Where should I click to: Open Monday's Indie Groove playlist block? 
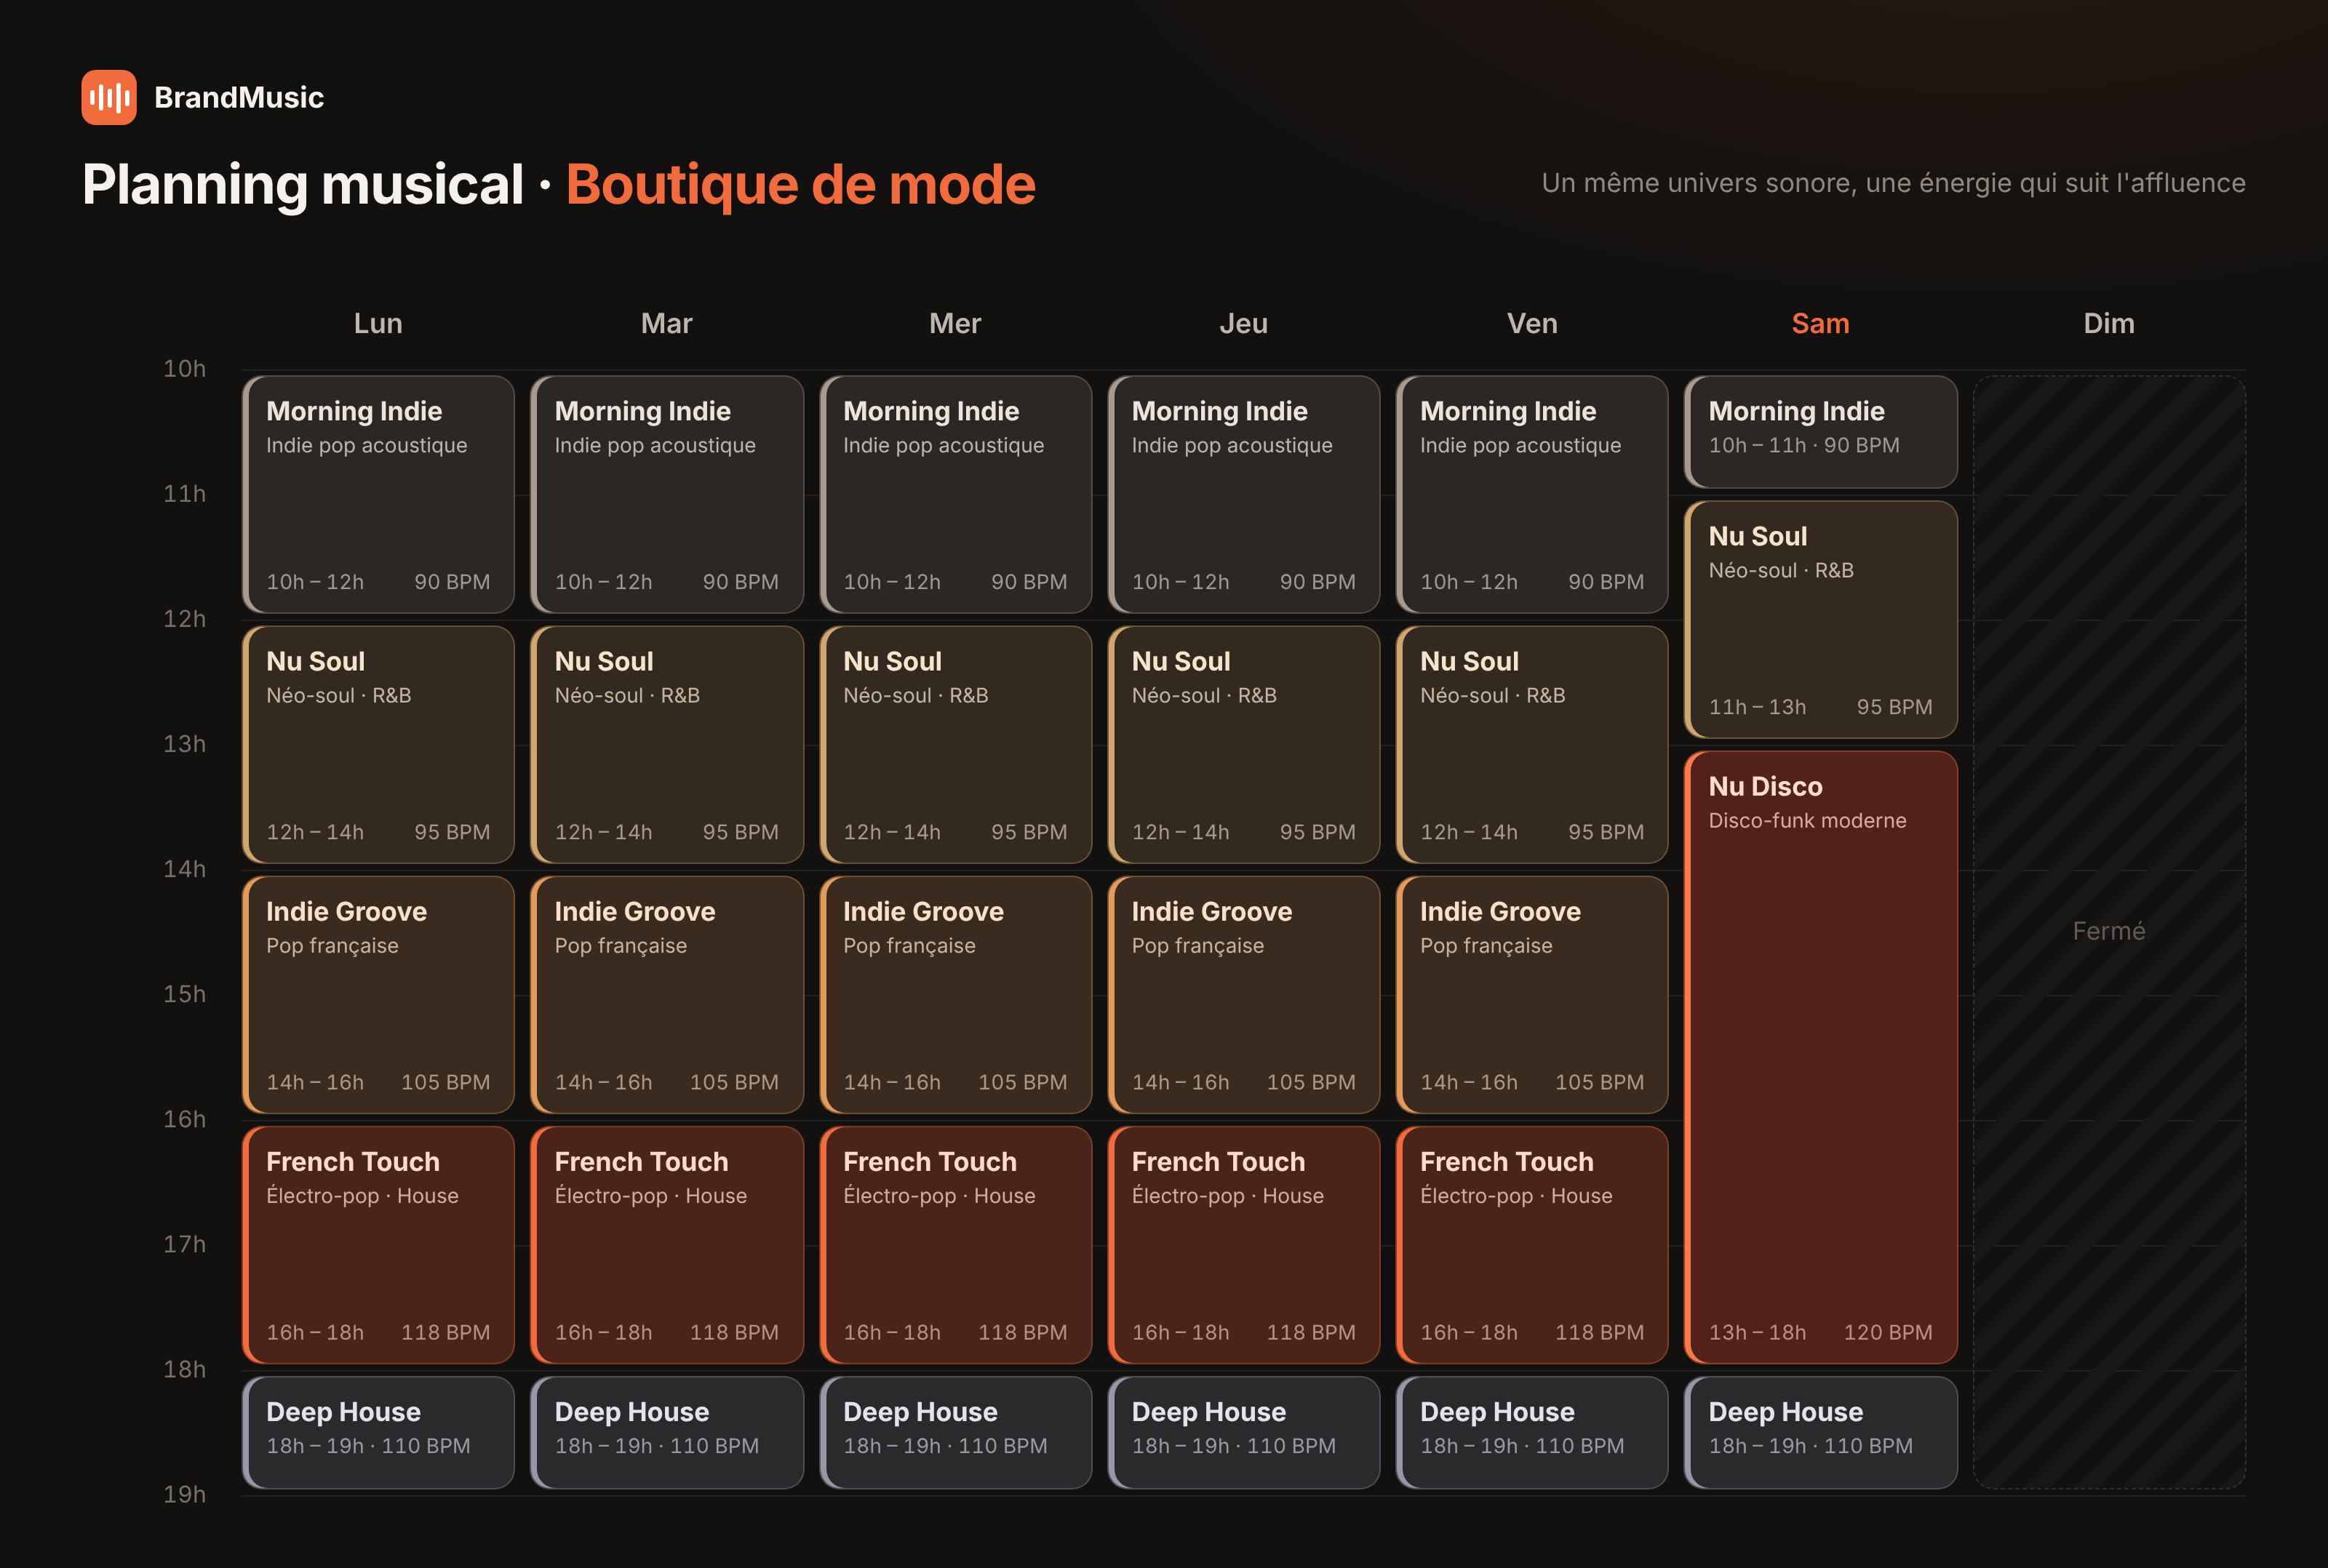(378, 994)
